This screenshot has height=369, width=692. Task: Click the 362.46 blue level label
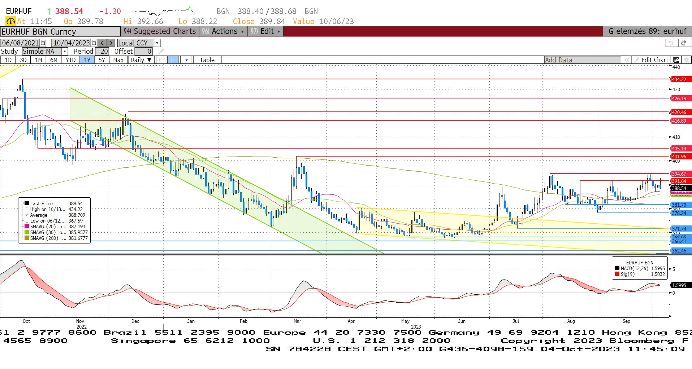(x=681, y=251)
